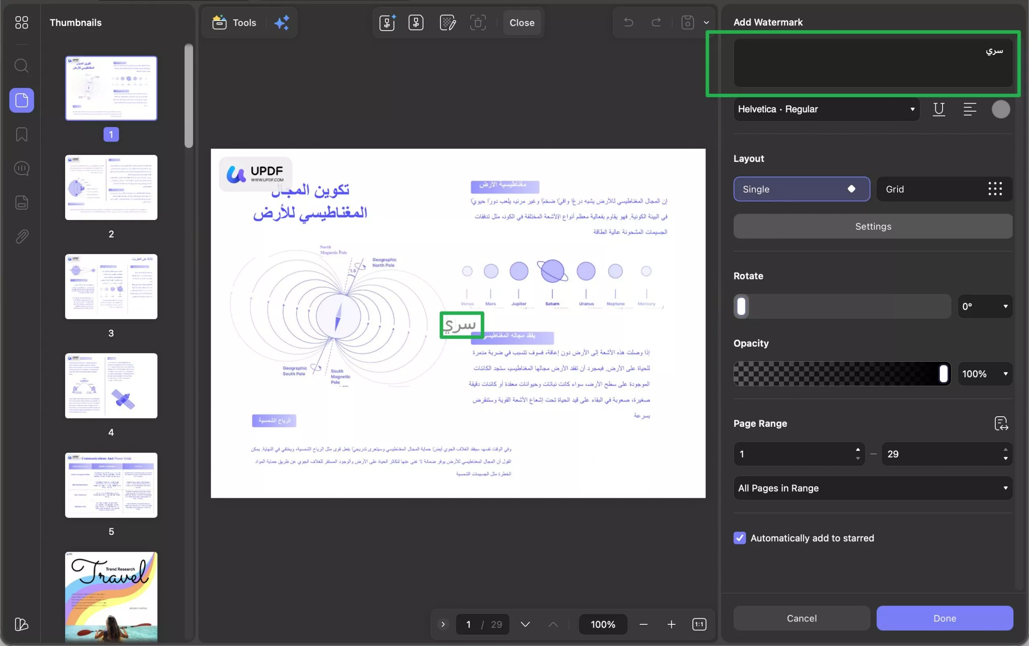Open the bookmarks panel icon
This screenshot has height=646, width=1029.
21,134
